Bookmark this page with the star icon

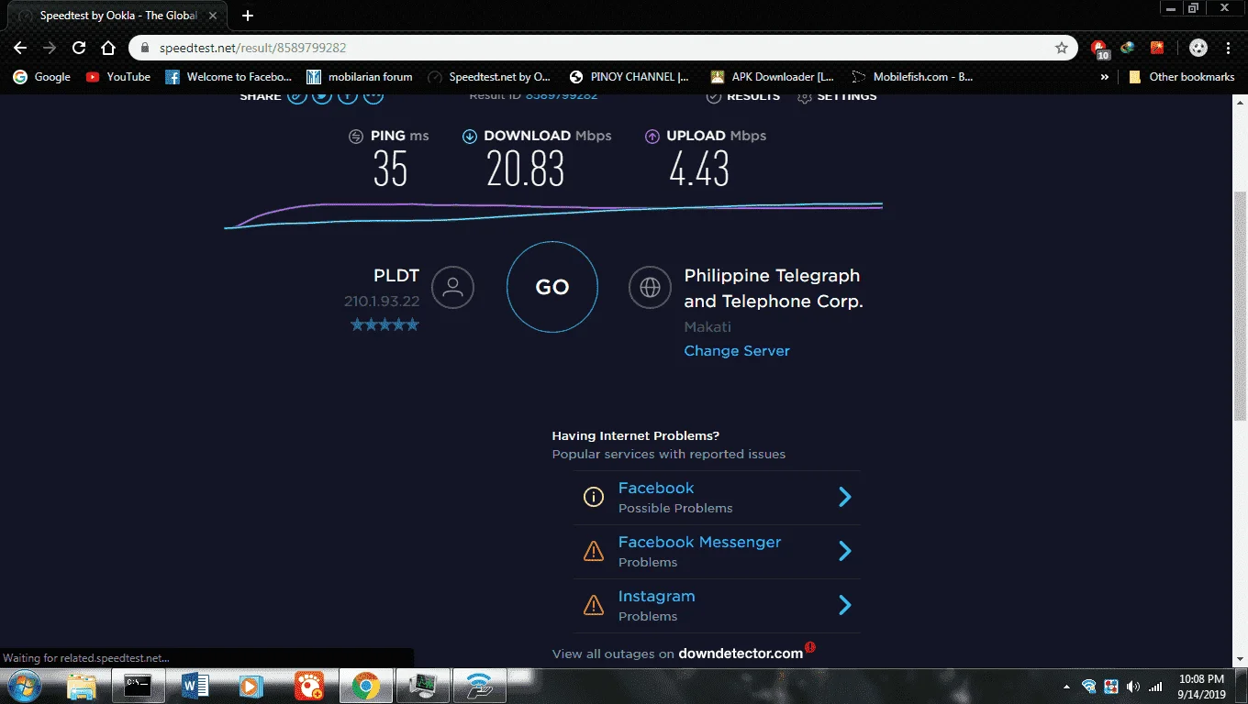[x=1062, y=48]
